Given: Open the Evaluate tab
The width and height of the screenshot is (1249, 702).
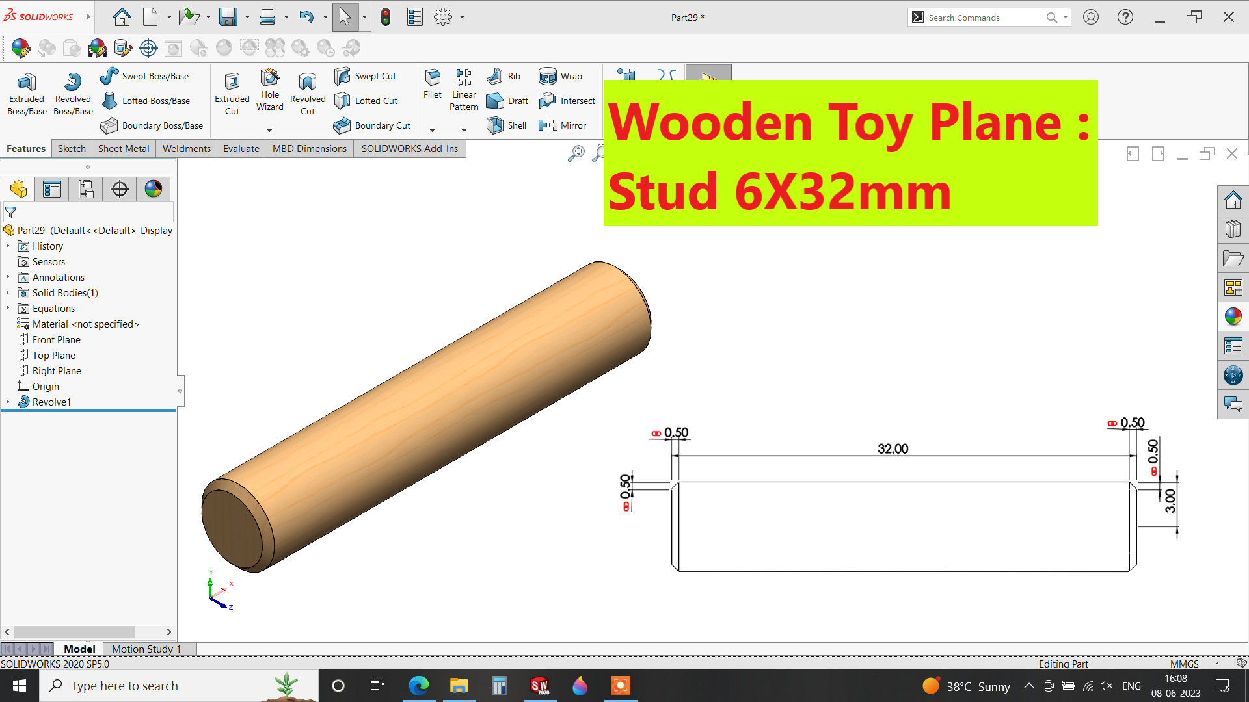Looking at the screenshot, I should click(241, 148).
